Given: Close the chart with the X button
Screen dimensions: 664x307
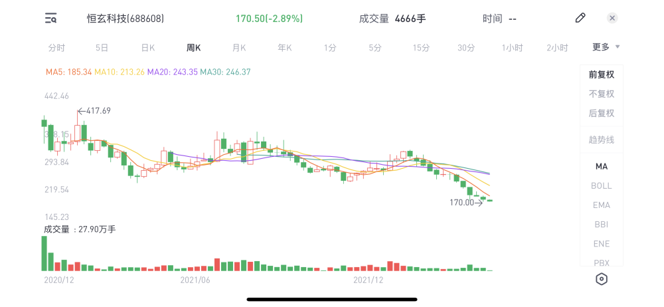Looking at the screenshot, I should (x=612, y=18).
